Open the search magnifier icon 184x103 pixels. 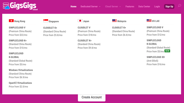pos(179,6)
